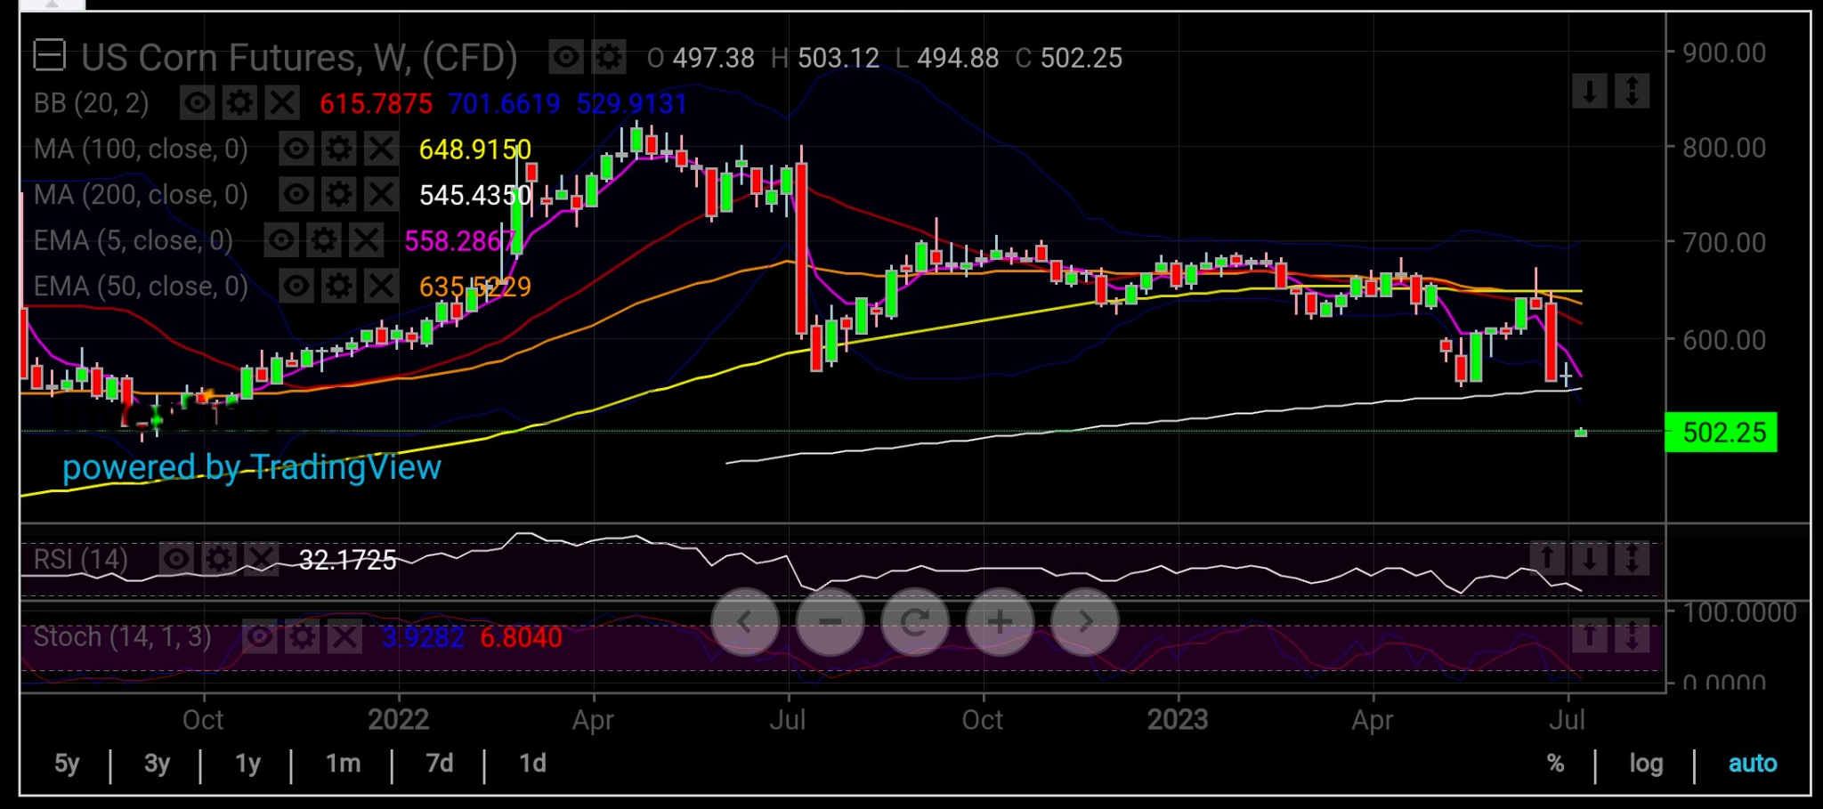The image size is (1823, 809).
Task: Click the US Corn Futures, W, (CFD) title
Action: [x=299, y=58]
